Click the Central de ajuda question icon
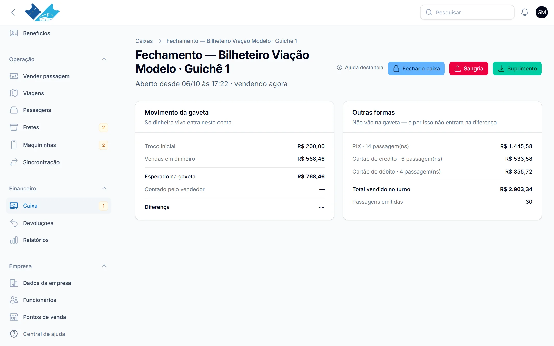This screenshot has height=346, width=554. tap(14, 334)
